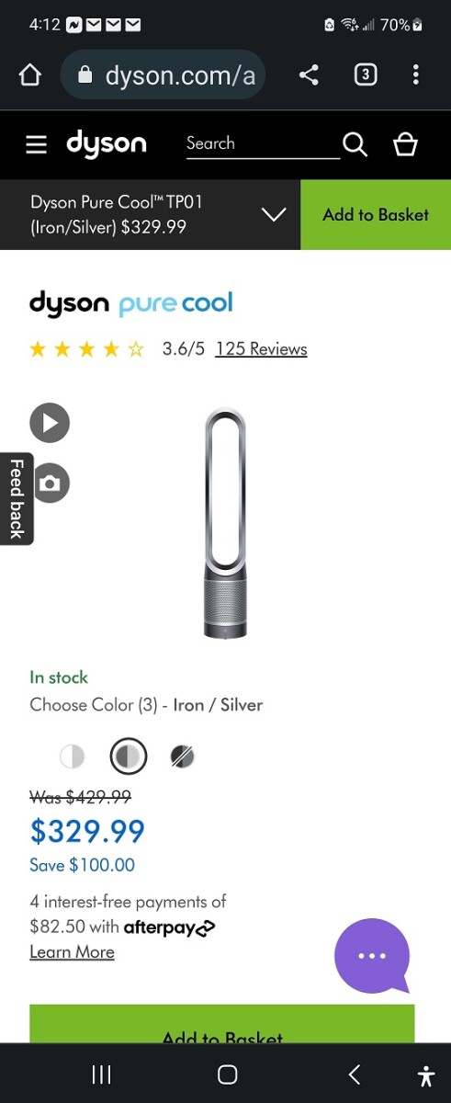
Task: Play the product video
Action: pos(50,423)
